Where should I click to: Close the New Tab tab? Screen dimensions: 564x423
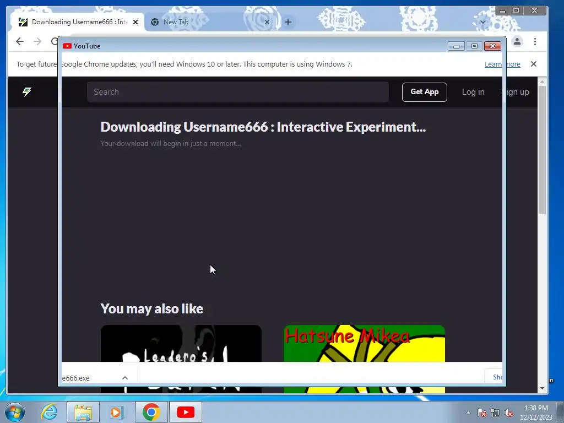(x=267, y=22)
